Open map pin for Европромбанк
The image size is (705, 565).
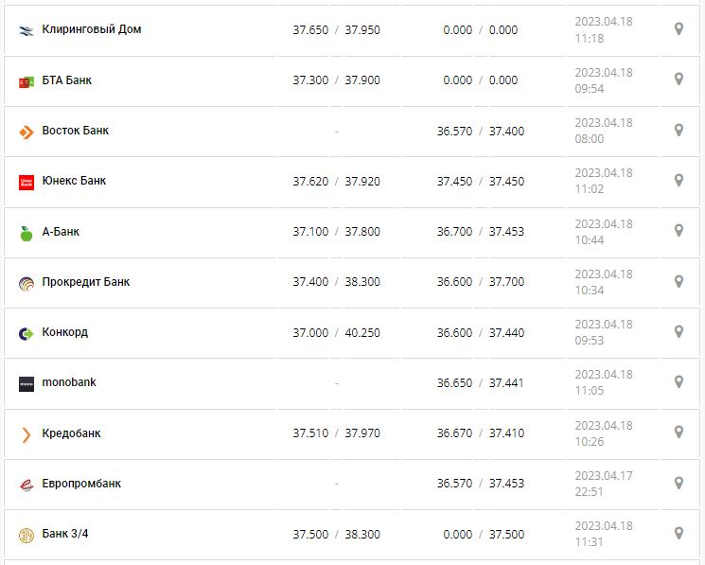(679, 483)
